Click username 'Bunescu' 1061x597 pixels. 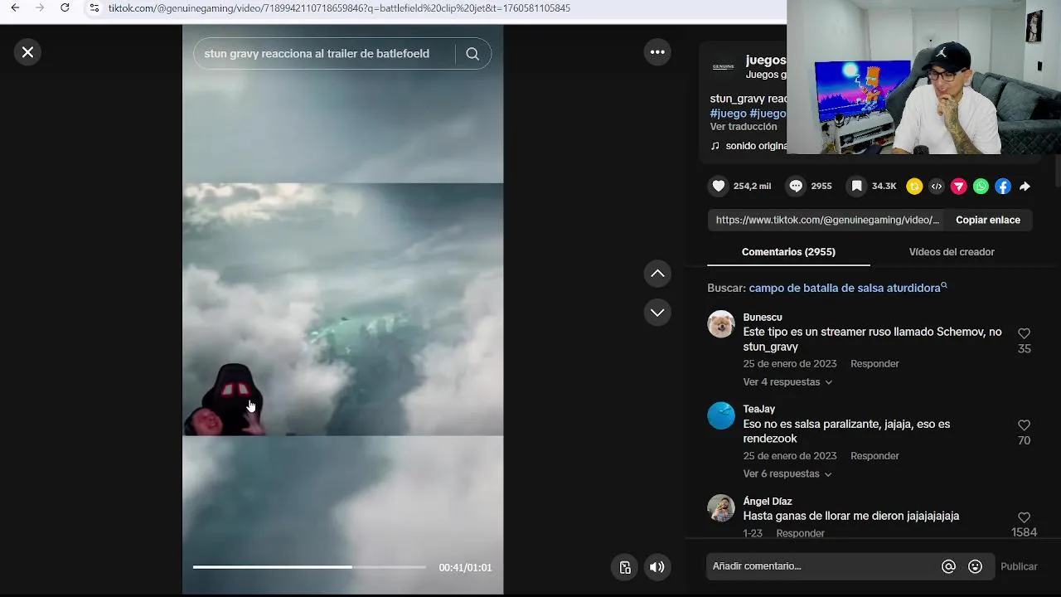click(763, 318)
